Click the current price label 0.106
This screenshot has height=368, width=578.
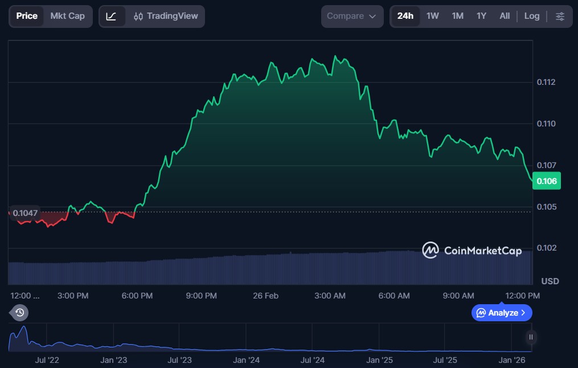547,181
